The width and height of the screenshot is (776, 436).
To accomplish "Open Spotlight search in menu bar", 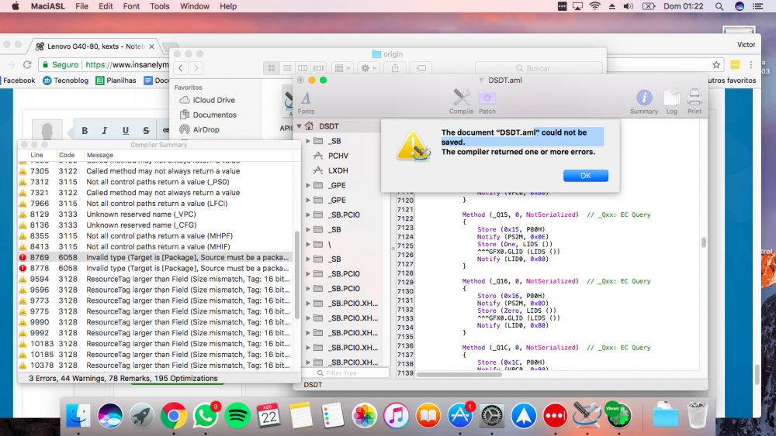I will pyautogui.click(x=719, y=6).
